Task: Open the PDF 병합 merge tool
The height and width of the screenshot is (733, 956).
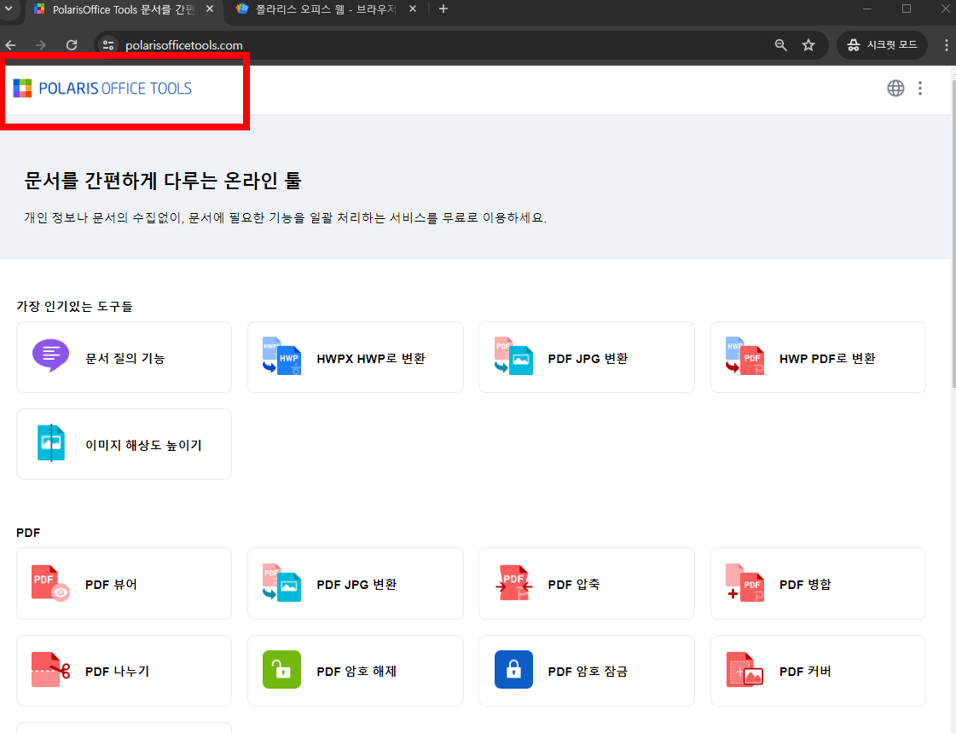Action: point(817,583)
